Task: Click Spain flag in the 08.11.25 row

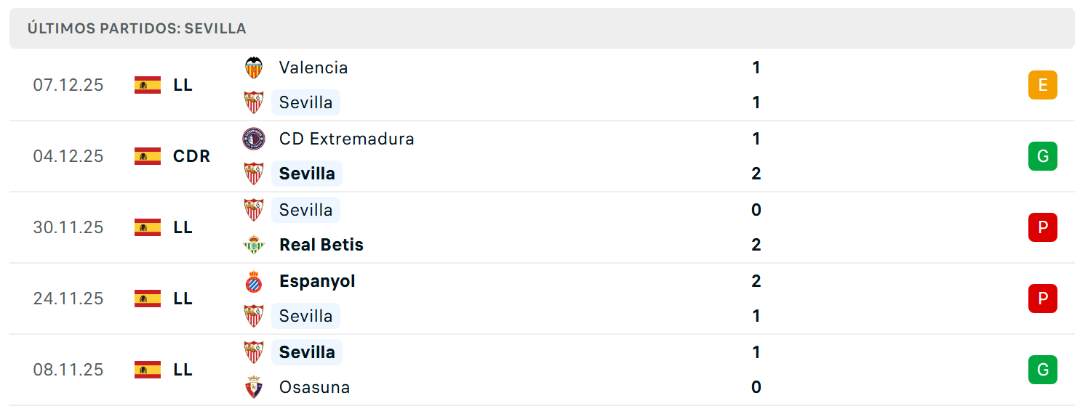Action: point(148,370)
